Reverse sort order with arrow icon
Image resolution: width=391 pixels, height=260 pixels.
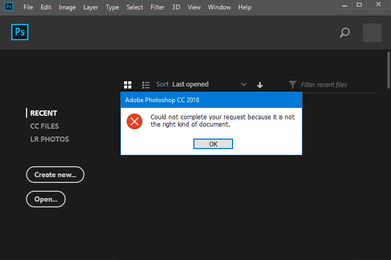260,85
